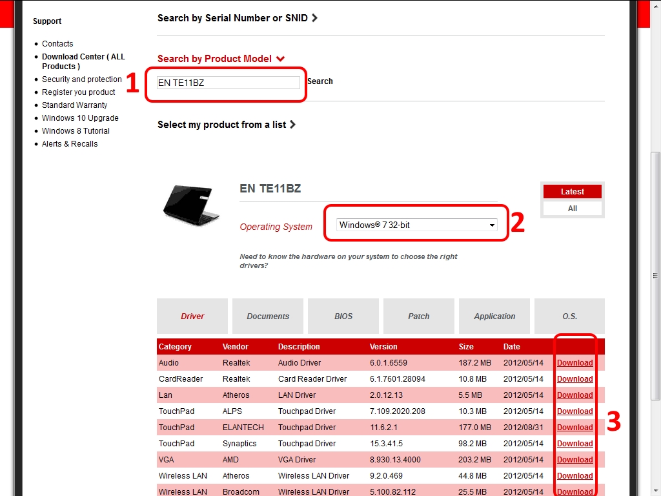Click version 6.0.1.6559 in Audio row

[x=388, y=363]
